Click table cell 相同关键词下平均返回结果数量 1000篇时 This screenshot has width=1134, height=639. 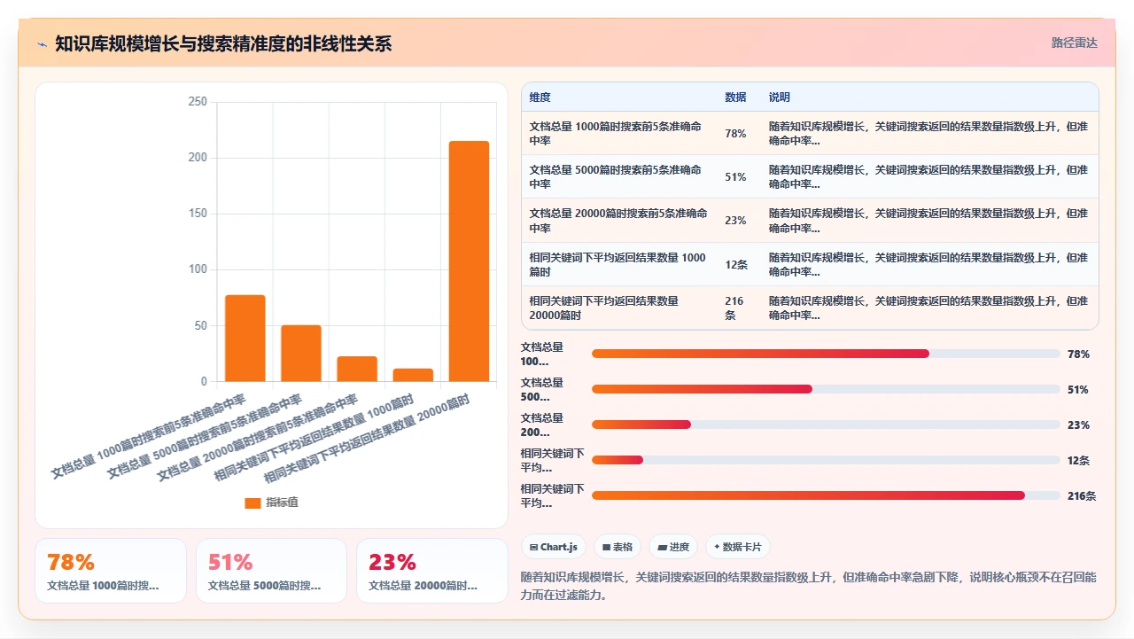point(618,265)
